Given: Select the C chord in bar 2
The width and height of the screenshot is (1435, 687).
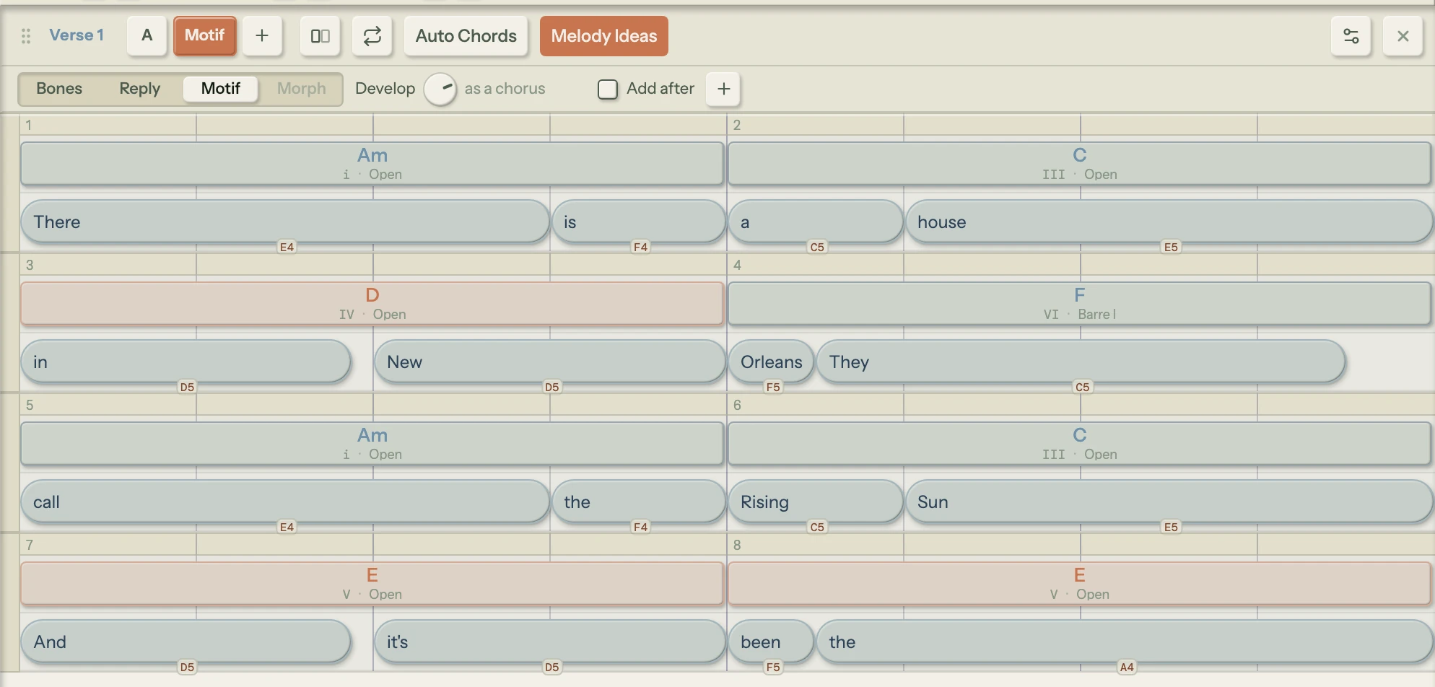Looking at the screenshot, I should coord(1079,163).
